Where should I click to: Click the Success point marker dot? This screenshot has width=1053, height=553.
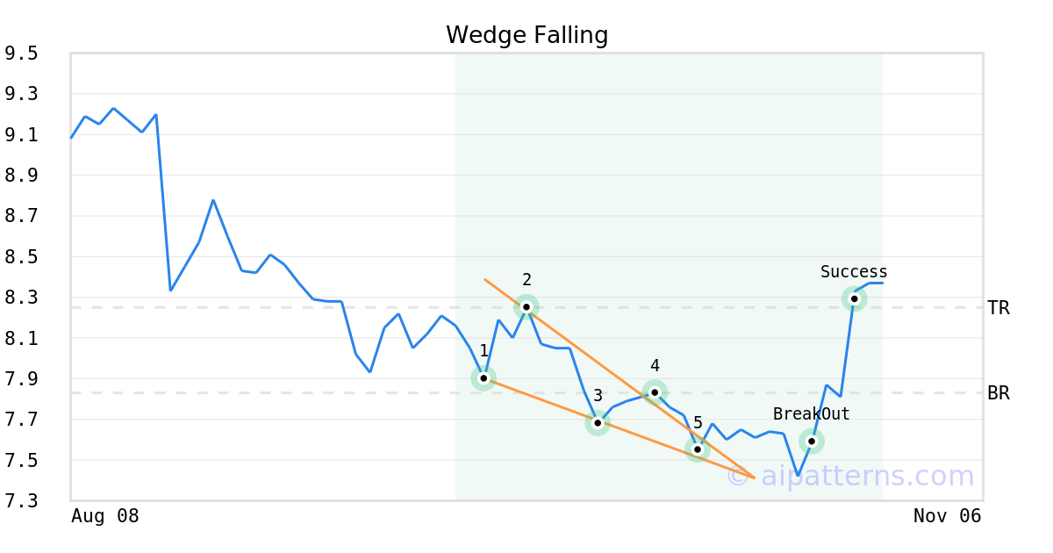854,298
